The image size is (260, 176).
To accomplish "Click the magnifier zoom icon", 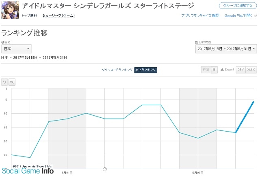I will (x=12, y=82).
